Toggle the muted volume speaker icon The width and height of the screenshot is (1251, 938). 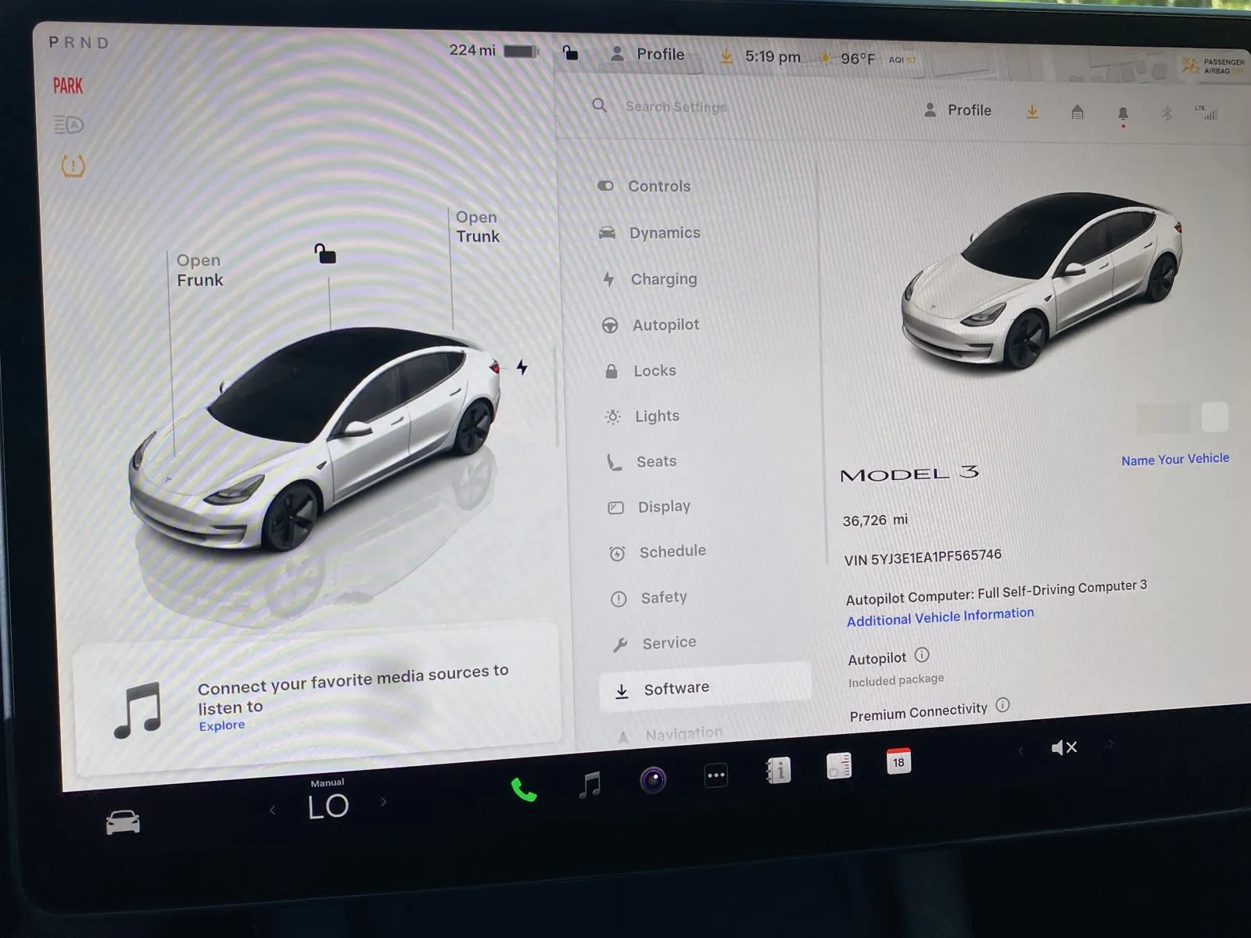pos(1064,748)
